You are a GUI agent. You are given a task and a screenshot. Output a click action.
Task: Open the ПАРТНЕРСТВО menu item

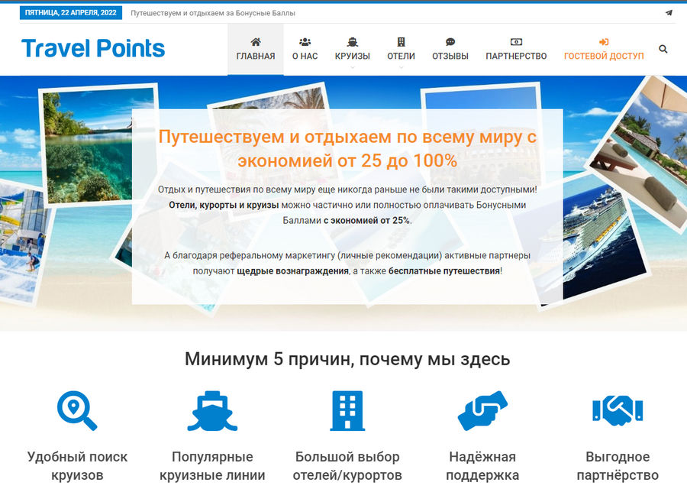516,56
